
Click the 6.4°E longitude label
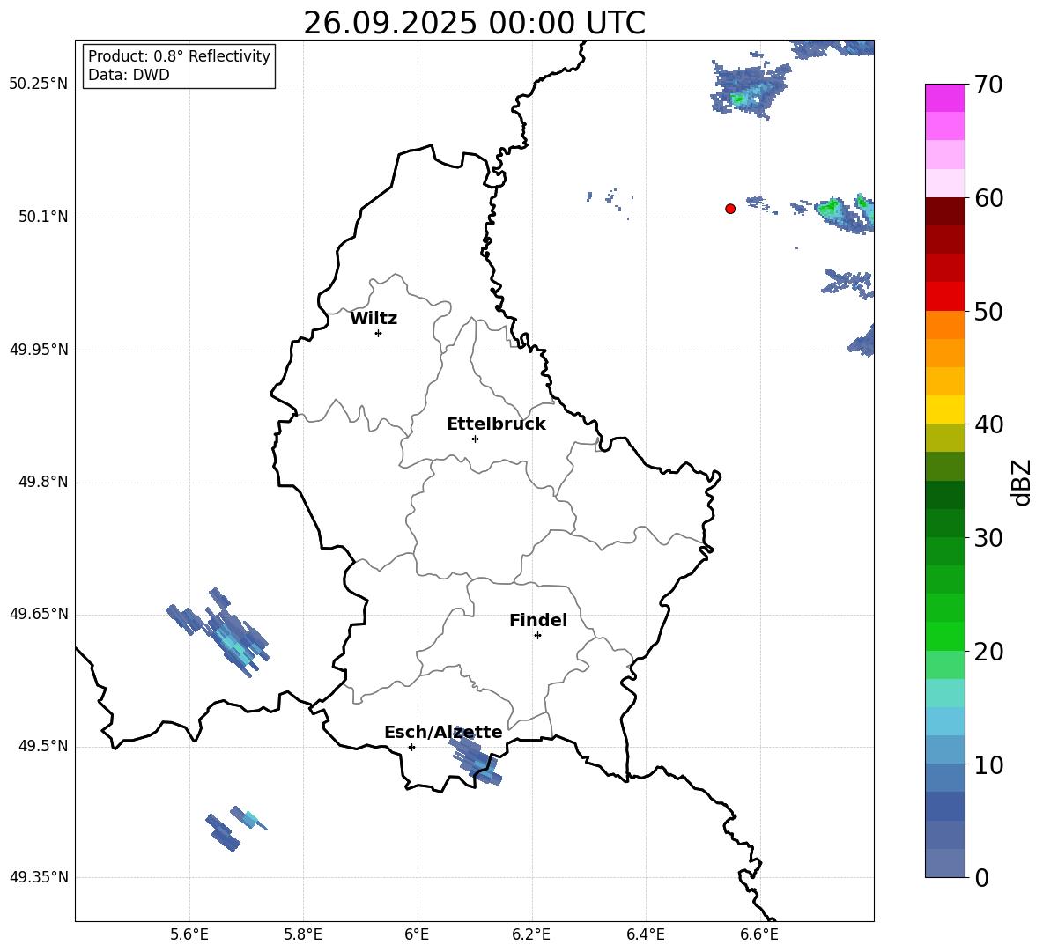tap(645, 935)
